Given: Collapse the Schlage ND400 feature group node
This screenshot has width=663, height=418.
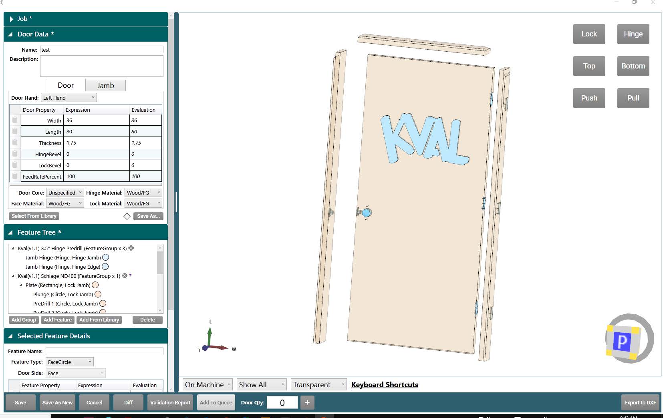Looking at the screenshot, I should [x=13, y=276].
